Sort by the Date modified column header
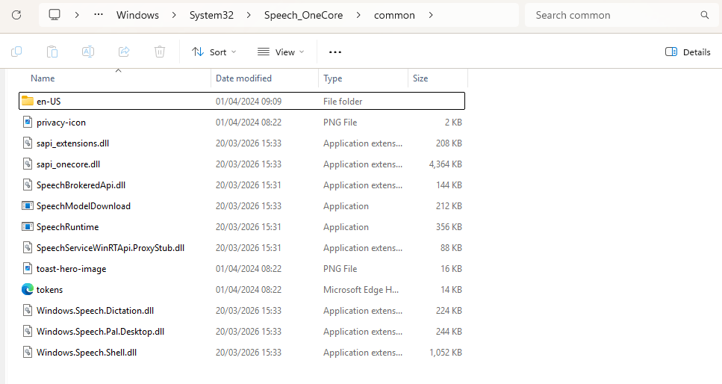722x384 pixels. coord(243,78)
